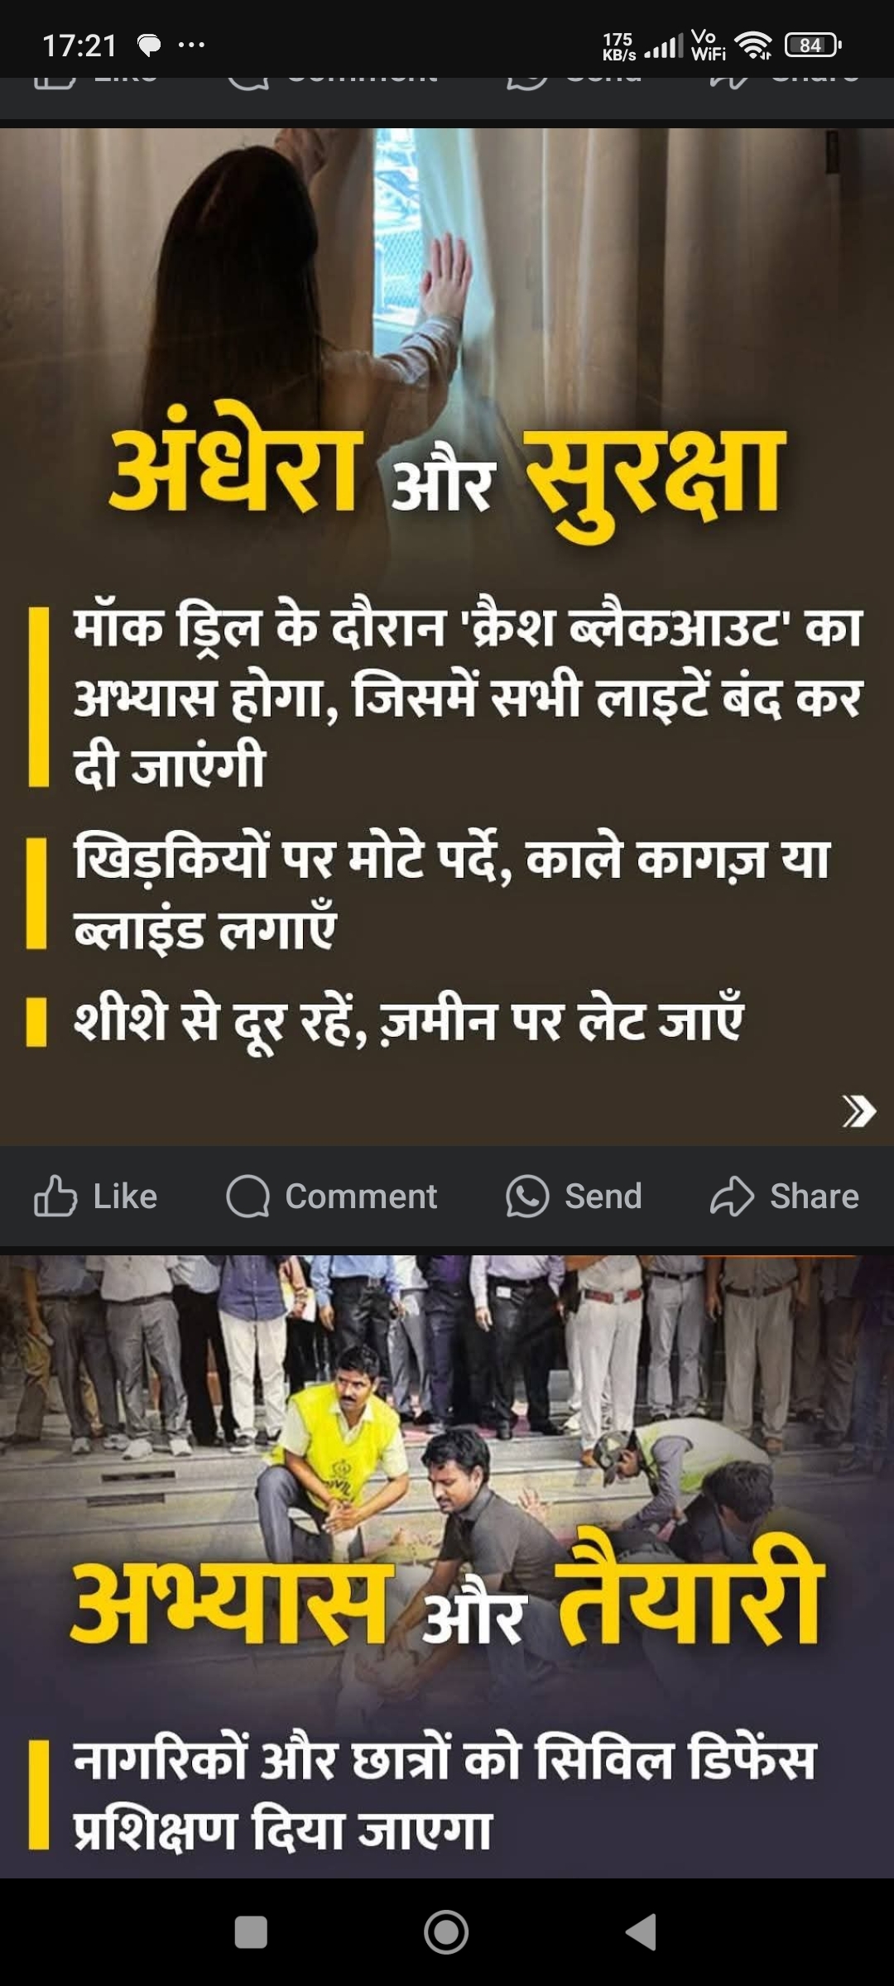
Task: Tap the chat notification icon in status bar
Action: point(149,46)
